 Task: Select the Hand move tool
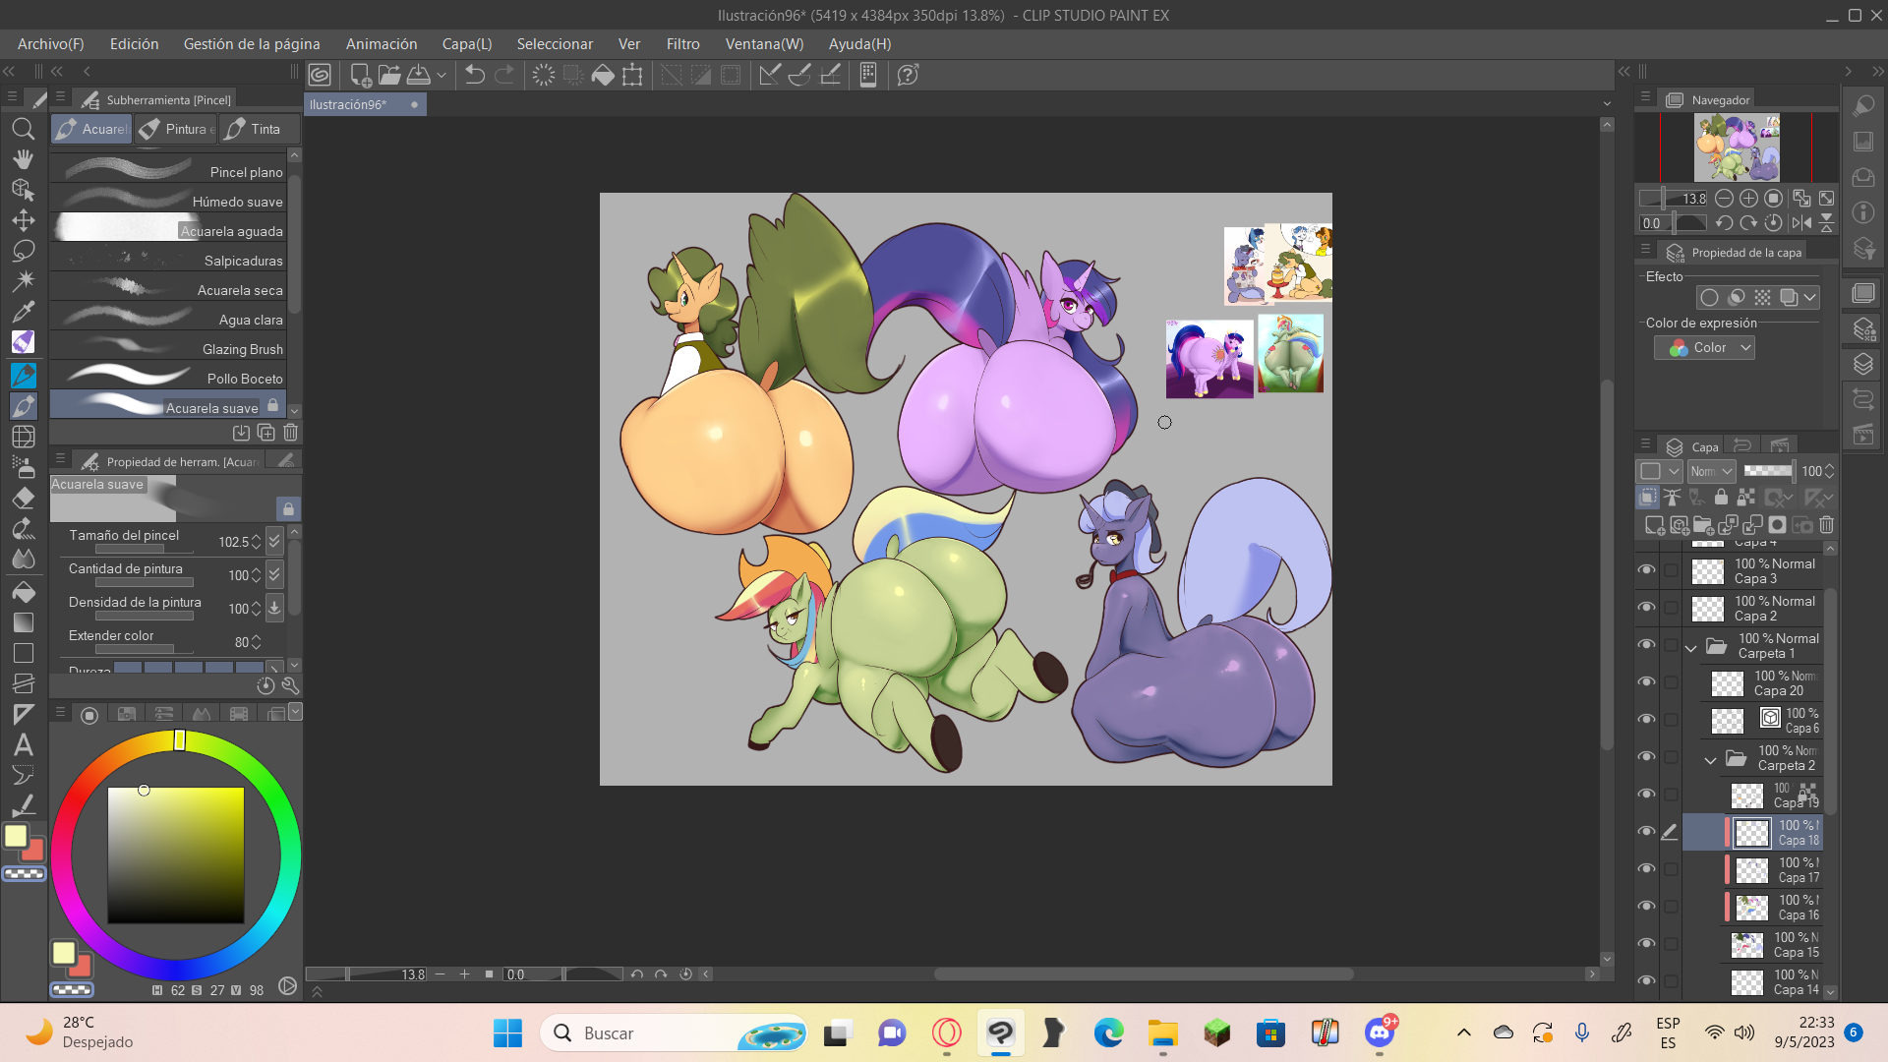(x=23, y=159)
